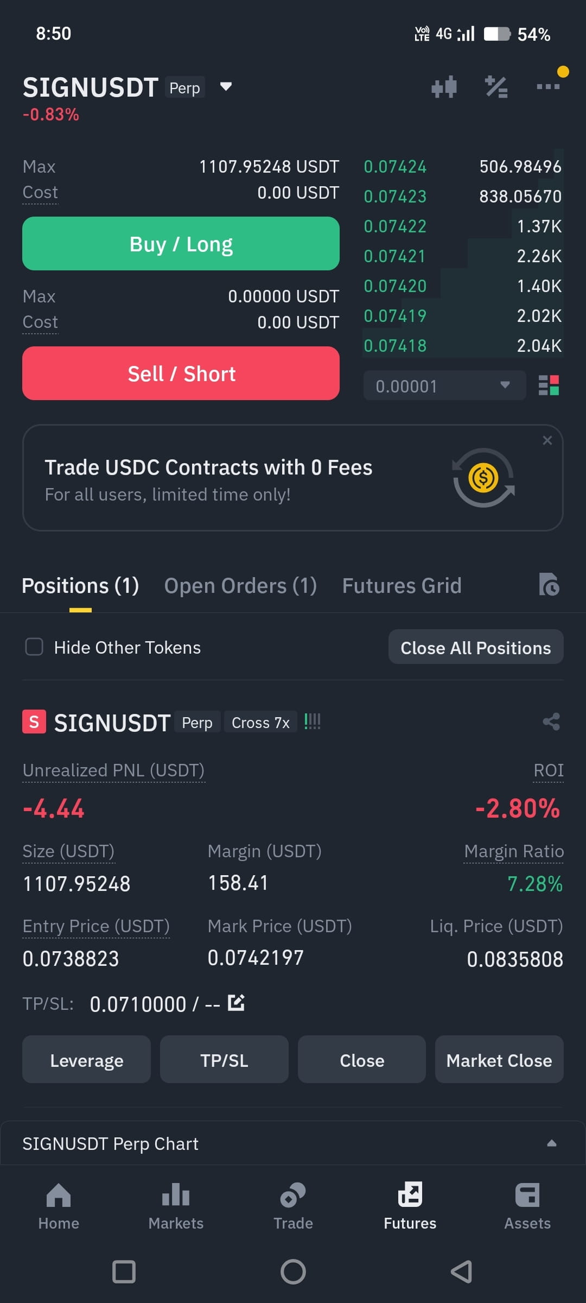
Task: Share the SIGNUSDT position
Action: coord(551,722)
